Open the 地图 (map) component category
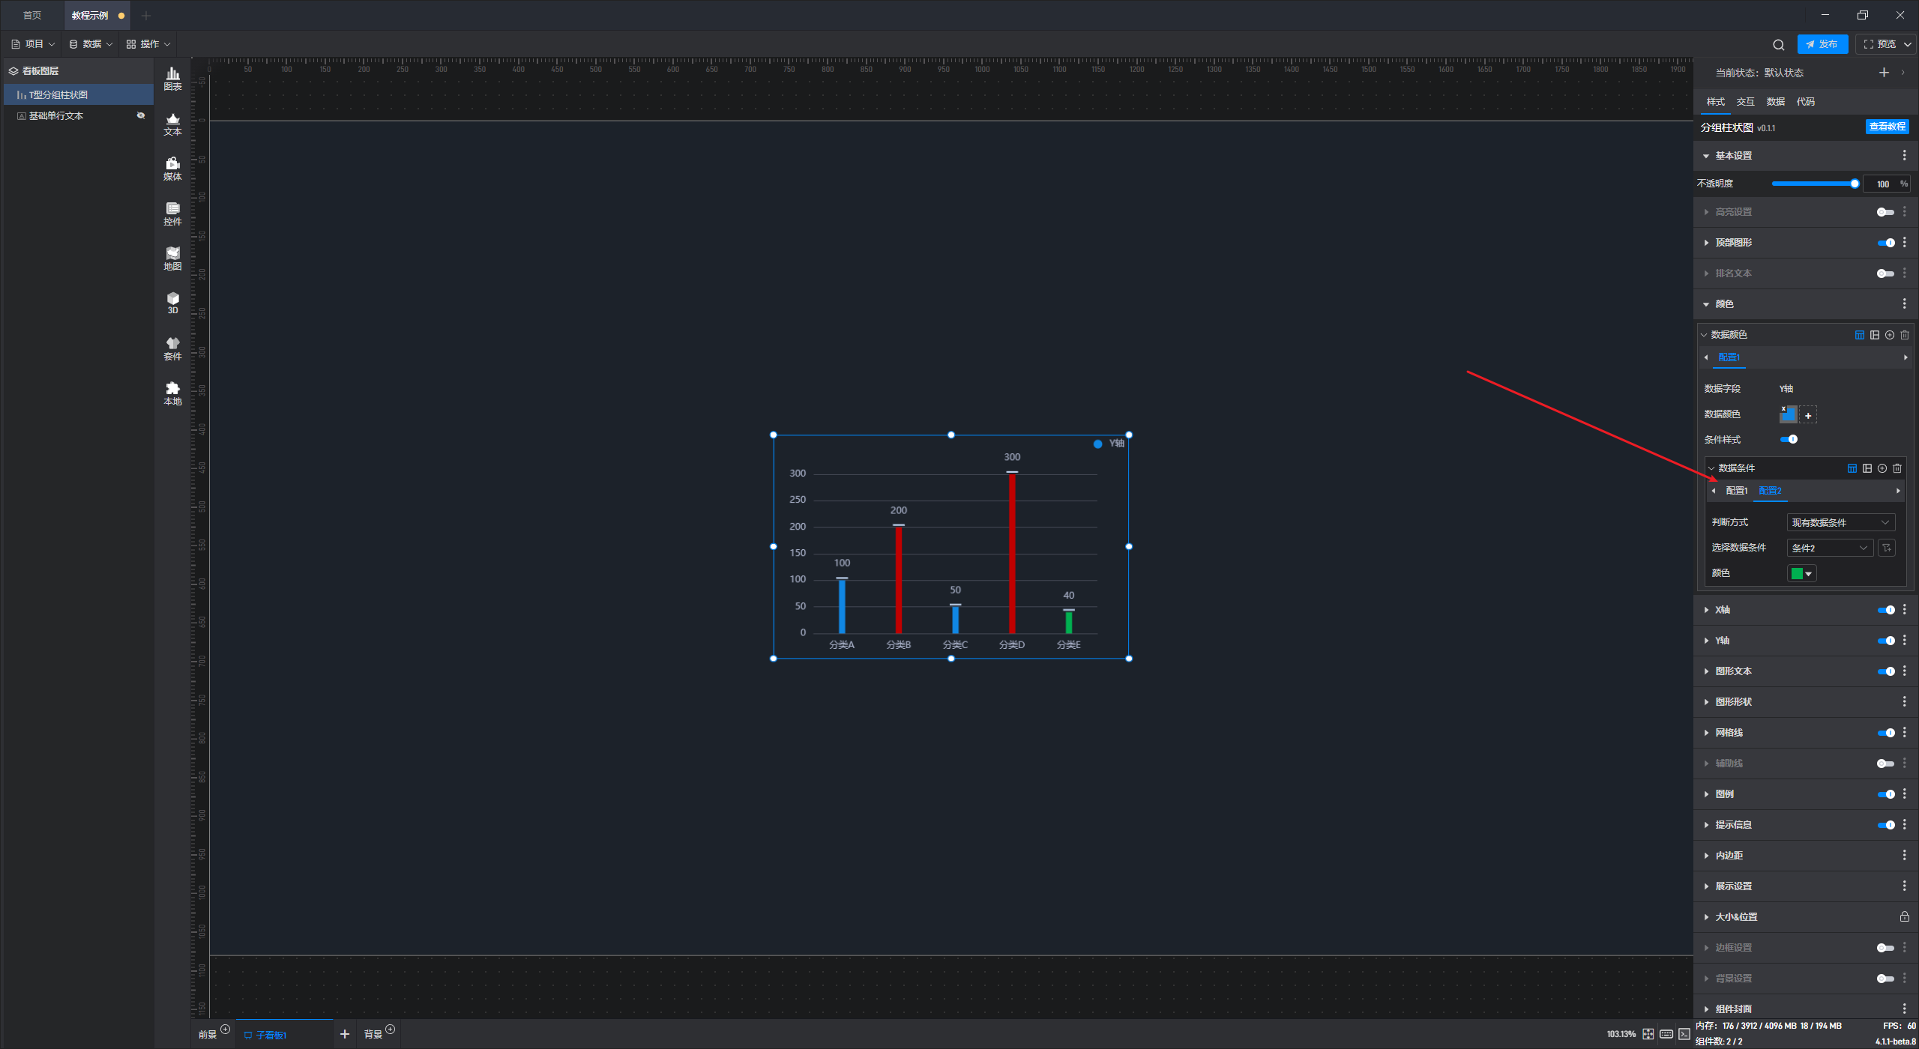Screen dimensions: 1919x1049 [x=172, y=258]
